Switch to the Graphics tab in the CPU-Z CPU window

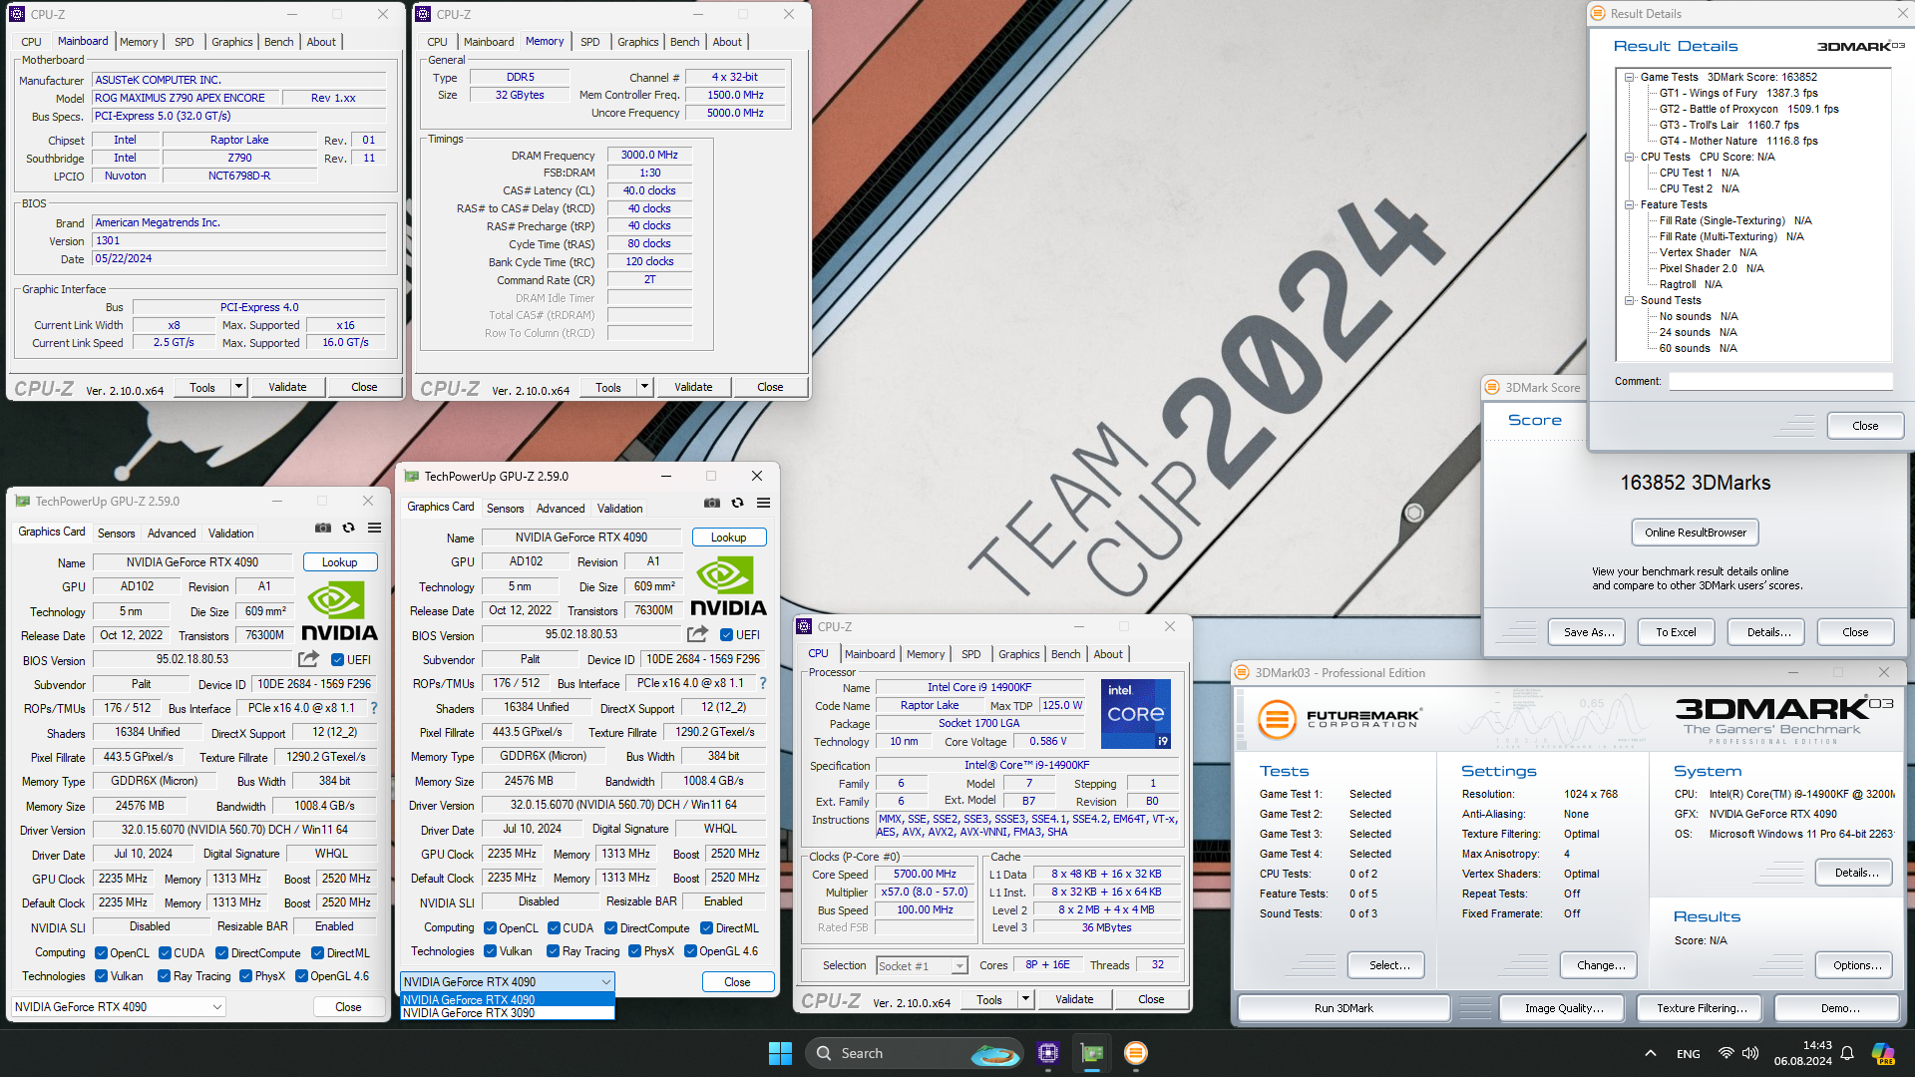pyautogui.click(x=1018, y=654)
